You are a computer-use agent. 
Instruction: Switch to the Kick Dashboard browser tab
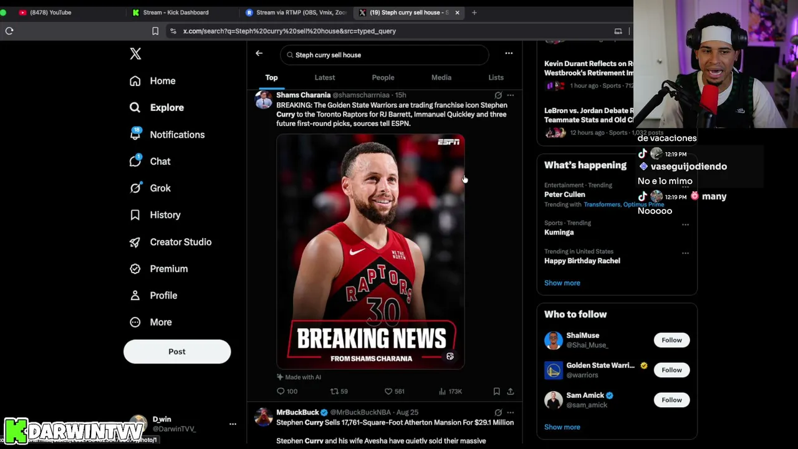[x=176, y=12]
